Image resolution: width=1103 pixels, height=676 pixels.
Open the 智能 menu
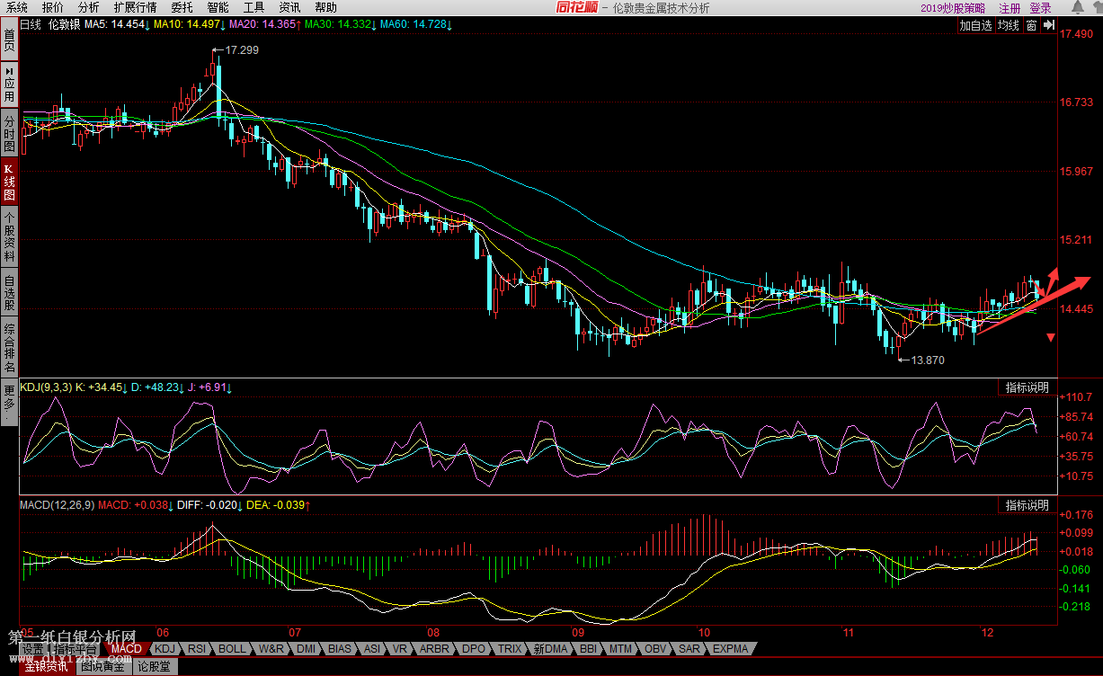pos(218,7)
